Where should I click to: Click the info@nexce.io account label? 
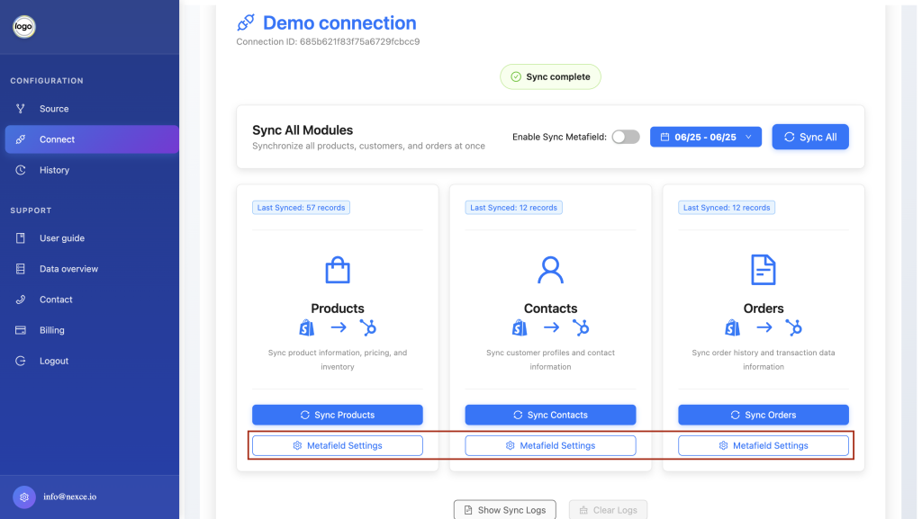(70, 497)
